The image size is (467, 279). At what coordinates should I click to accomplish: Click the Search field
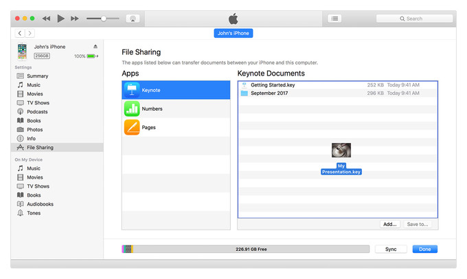click(414, 19)
